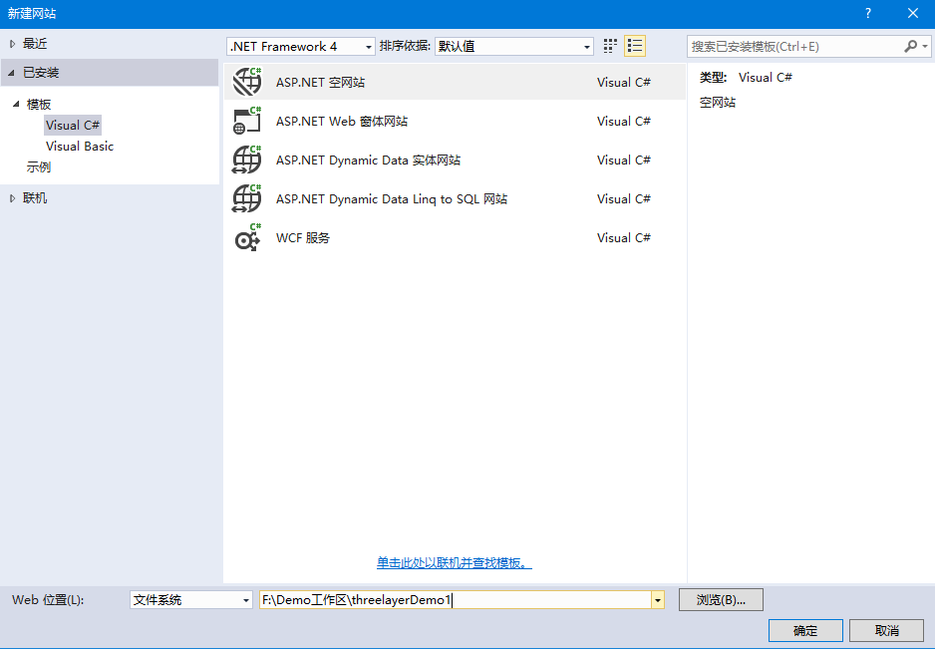Select ASP.NET Dynamic Data 实体网站 template name
The height and width of the screenshot is (649, 935).
368,160
